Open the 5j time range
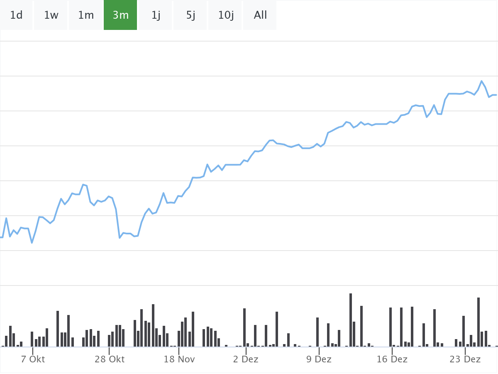This screenshot has width=498, height=374. click(x=190, y=15)
